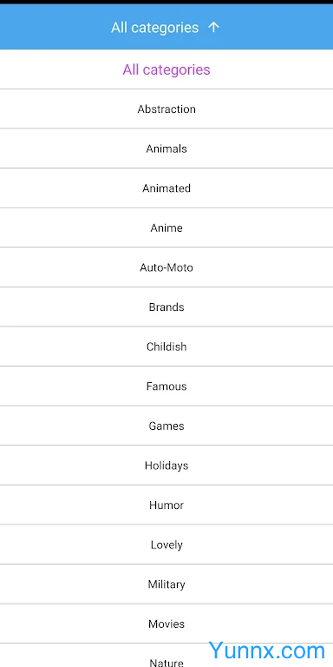Select the purple All categories option
Image resolution: width=333 pixels, height=667 pixels.
(x=166, y=69)
